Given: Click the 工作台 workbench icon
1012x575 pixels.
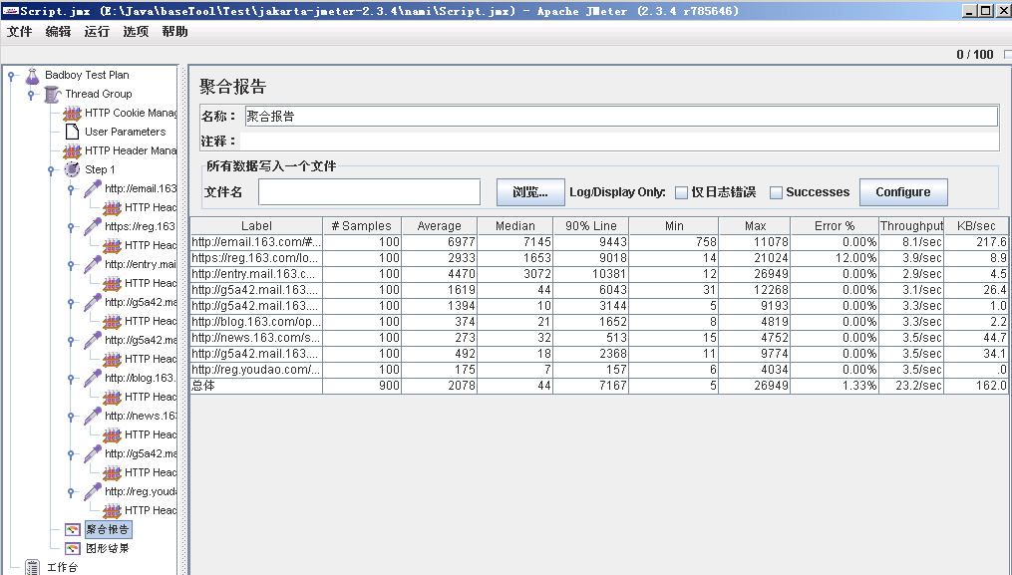Looking at the screenshot, I should 30,566.
